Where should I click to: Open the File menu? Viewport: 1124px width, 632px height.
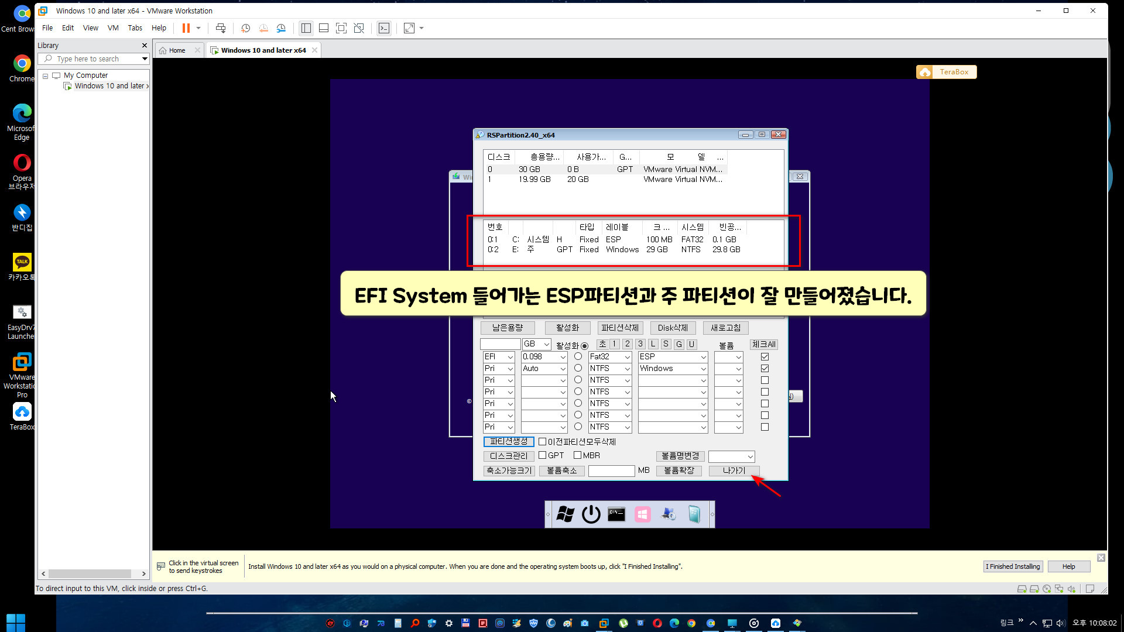click(x=47, y=28)
